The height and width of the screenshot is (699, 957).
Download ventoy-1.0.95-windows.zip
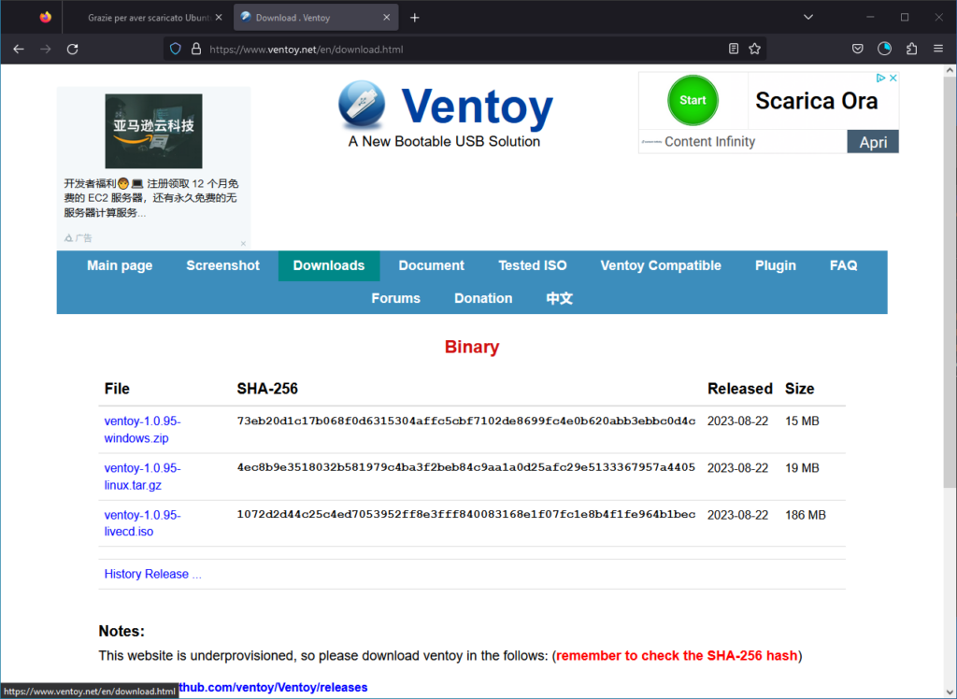coord(143,429)
